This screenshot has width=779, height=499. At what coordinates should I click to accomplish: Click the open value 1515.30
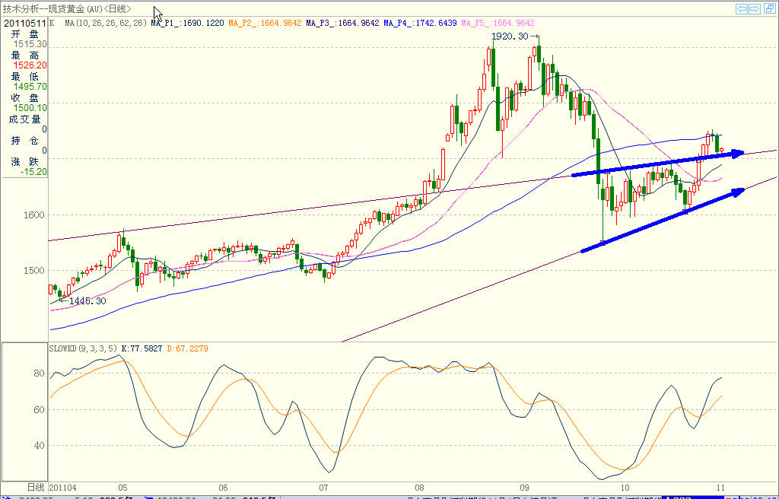[30, 44]
